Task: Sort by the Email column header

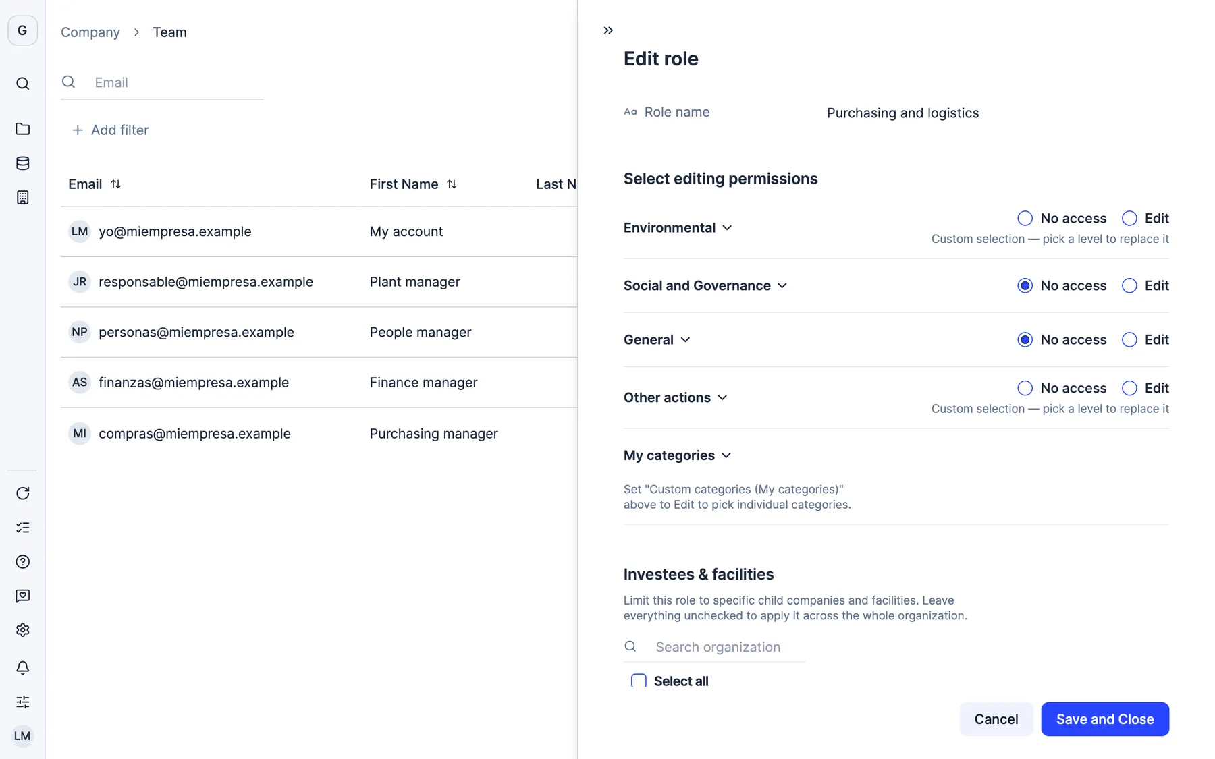Action: (94, 184)
